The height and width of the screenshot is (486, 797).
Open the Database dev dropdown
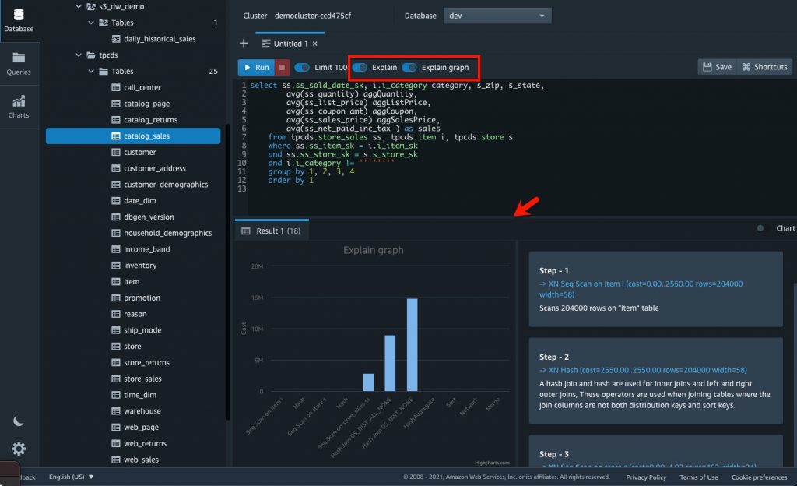(x=497, y=16)
